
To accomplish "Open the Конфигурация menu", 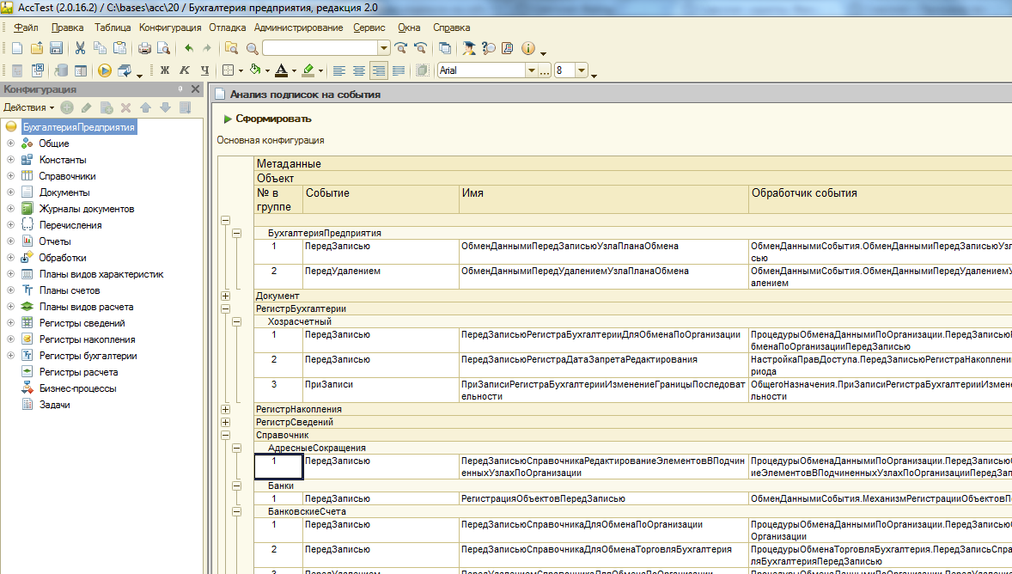I will (x=170, y=27).
